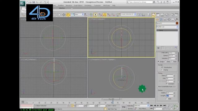Toggle the Constant checkbox
This screenshot has width=198, height=111.
[x=167, y=84]
